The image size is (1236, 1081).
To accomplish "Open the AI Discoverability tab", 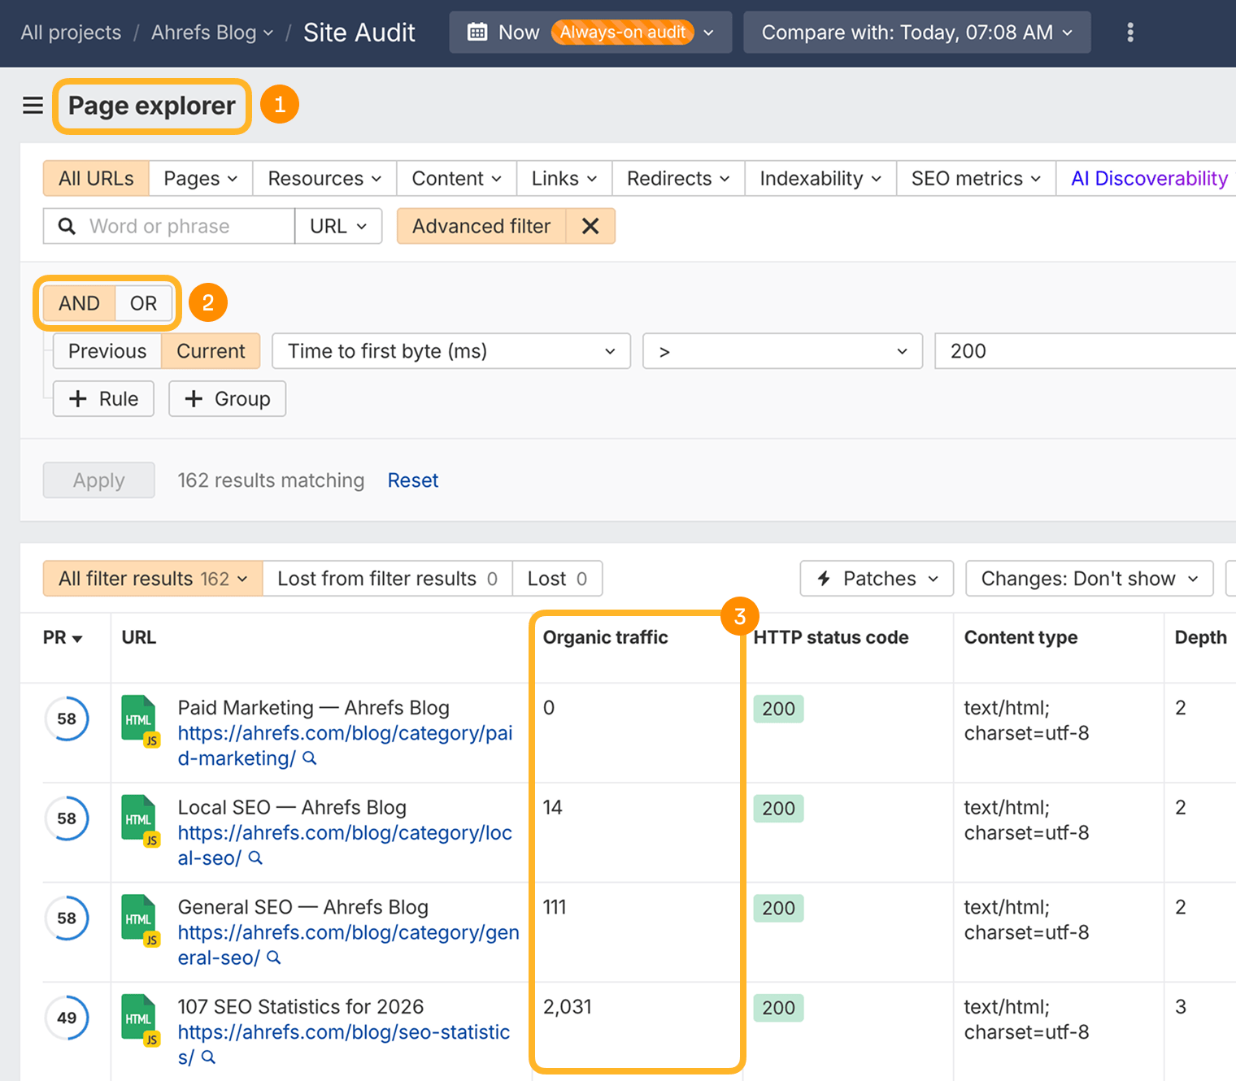I will pyautogui.click(x=1148, y=178).
